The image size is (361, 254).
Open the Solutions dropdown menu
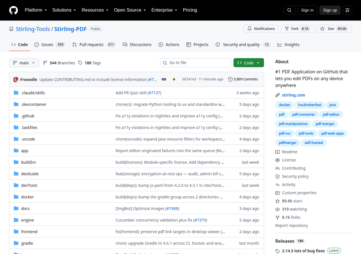tap(64, 10)
